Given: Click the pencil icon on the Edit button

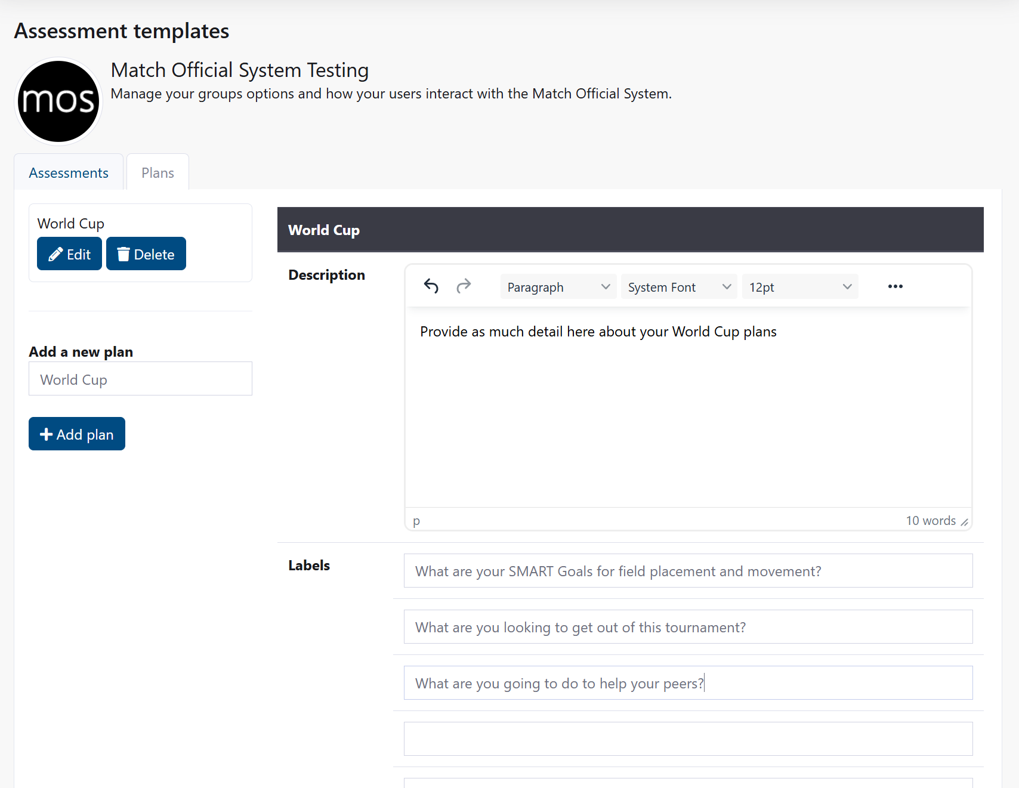Looking at the screenshot, I should 55,254.
